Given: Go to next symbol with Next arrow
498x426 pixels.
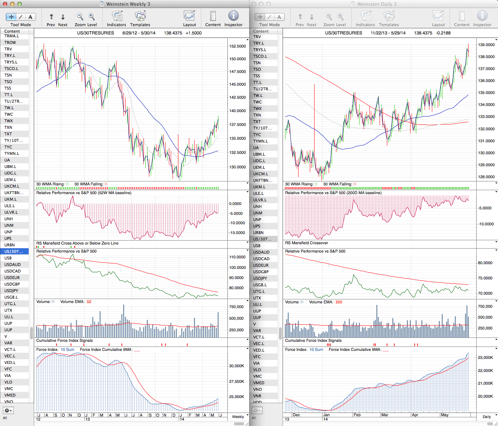Looking at the screenshot, I should (x=63, y=17).
